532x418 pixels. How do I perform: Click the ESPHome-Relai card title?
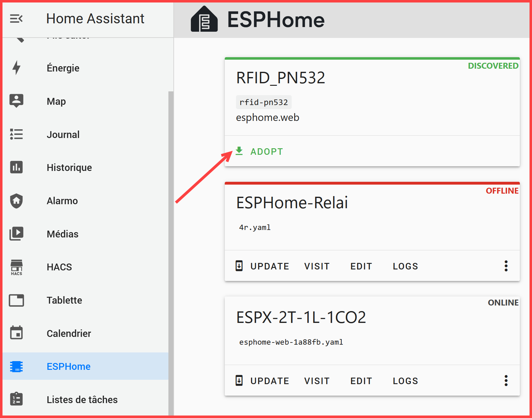pos(292,203)
